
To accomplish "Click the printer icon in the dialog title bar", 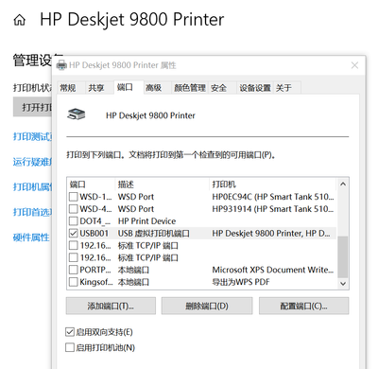I will [61, 65].
